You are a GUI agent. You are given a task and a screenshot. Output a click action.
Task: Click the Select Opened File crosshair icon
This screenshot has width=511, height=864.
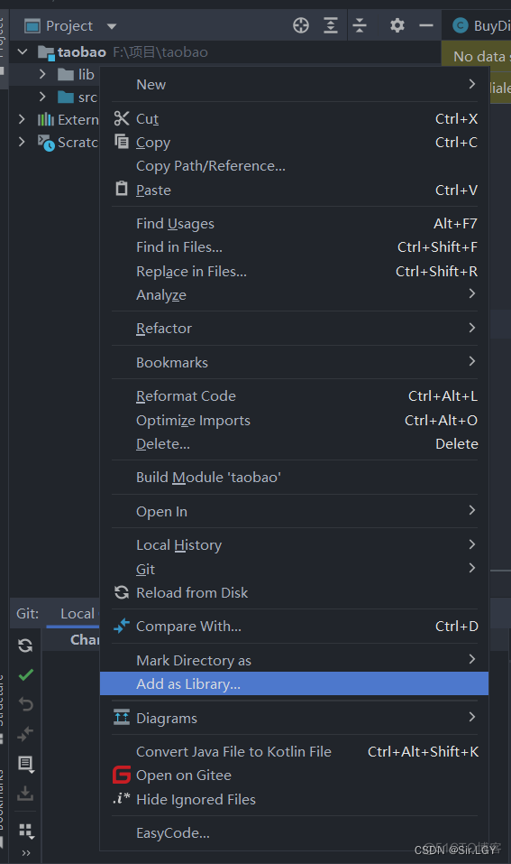301,25
